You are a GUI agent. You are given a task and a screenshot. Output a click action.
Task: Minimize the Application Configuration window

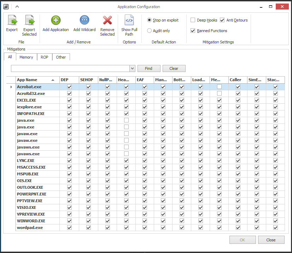pos(261,7)
